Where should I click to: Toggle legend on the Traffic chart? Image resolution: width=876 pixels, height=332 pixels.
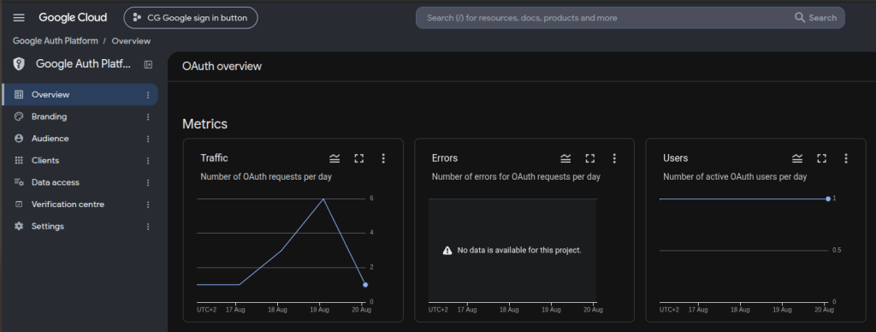pyautogui.click(x=334, y=159)
